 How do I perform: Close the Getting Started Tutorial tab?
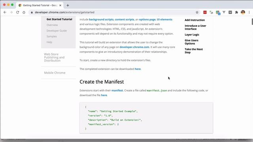coord(60,5)
